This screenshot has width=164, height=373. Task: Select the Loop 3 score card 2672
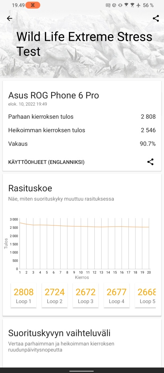[86, 295]
